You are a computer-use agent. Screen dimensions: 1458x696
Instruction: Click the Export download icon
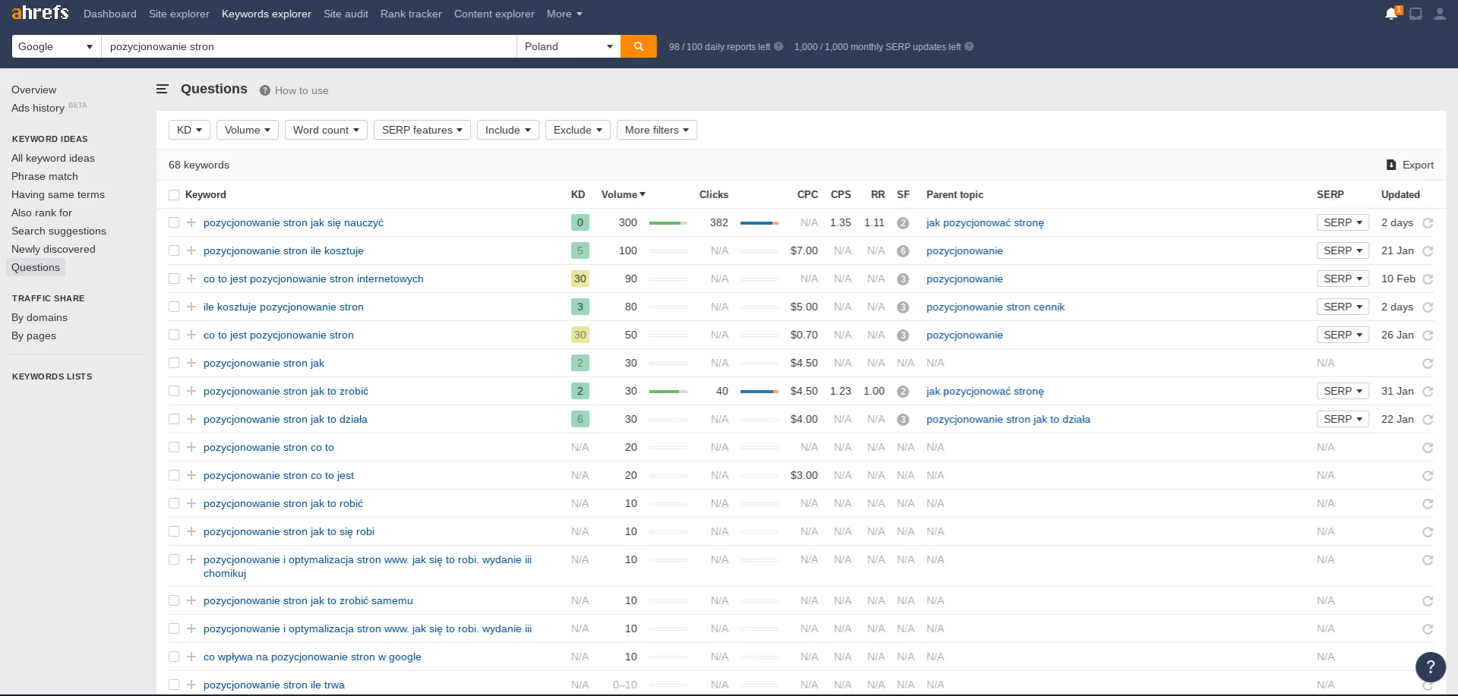point(1391,165)
